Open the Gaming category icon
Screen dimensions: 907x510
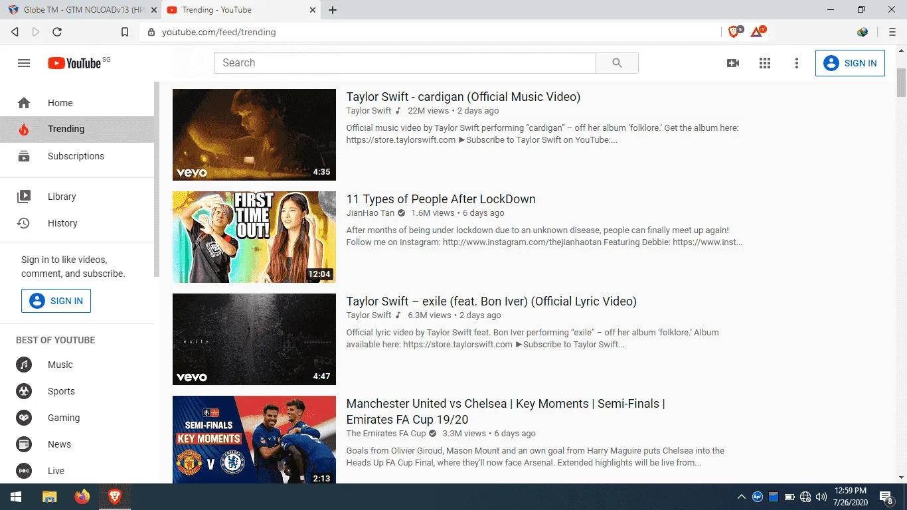[24, 418]
